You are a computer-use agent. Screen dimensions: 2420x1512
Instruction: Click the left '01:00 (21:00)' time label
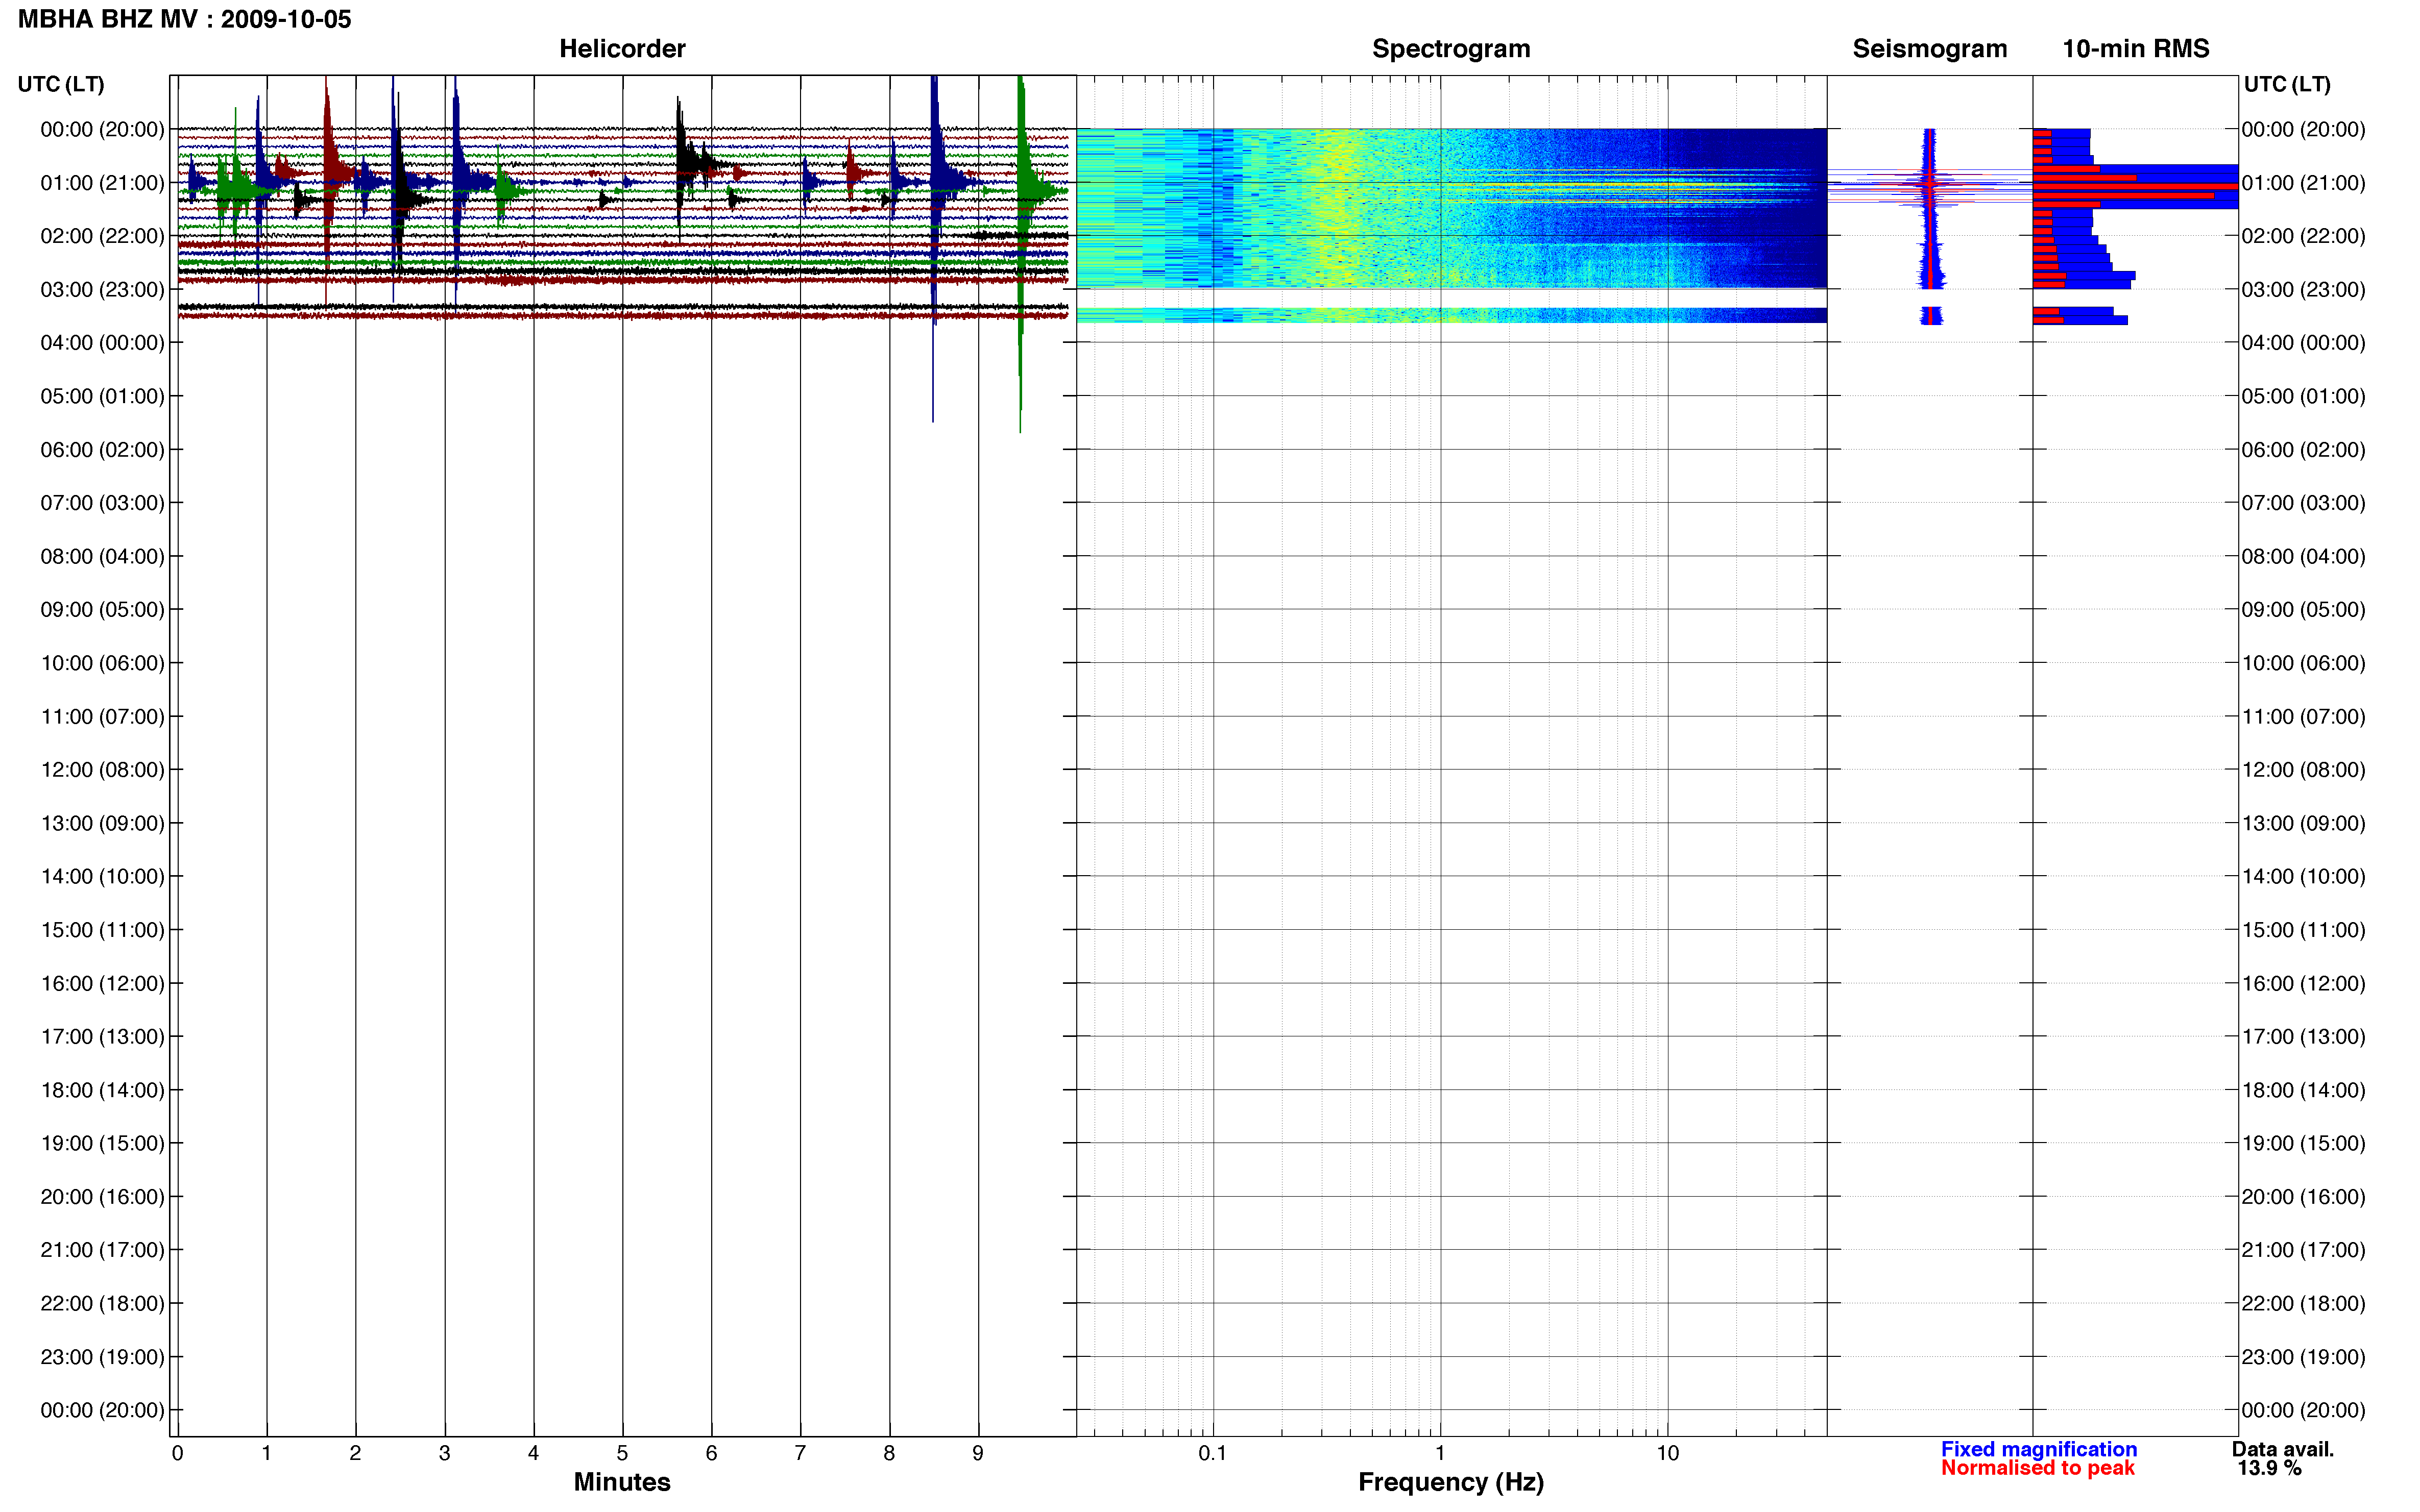(x=102, y=183)
